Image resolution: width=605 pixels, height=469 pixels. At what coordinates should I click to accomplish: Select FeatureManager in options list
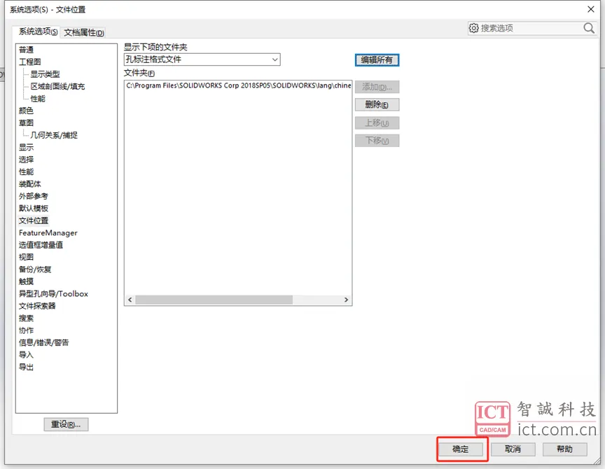click(48, 233)
